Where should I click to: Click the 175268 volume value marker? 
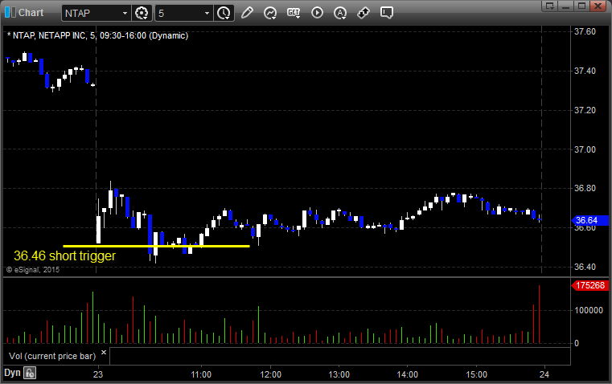tap(589, 285)
